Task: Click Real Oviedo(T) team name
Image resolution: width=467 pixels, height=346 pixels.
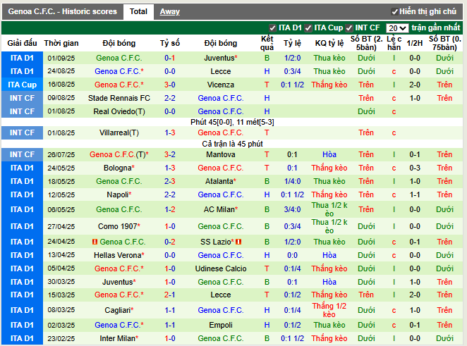Action: 119,111
